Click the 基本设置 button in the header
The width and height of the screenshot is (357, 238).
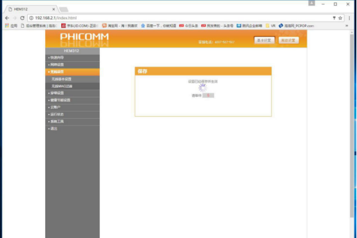(x=264, y=41)
